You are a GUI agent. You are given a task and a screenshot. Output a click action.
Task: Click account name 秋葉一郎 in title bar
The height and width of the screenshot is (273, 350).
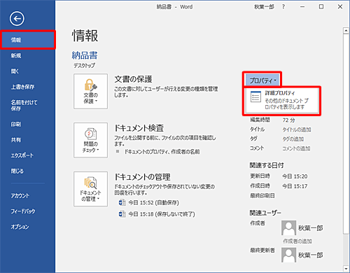click(x=264, y=7)
